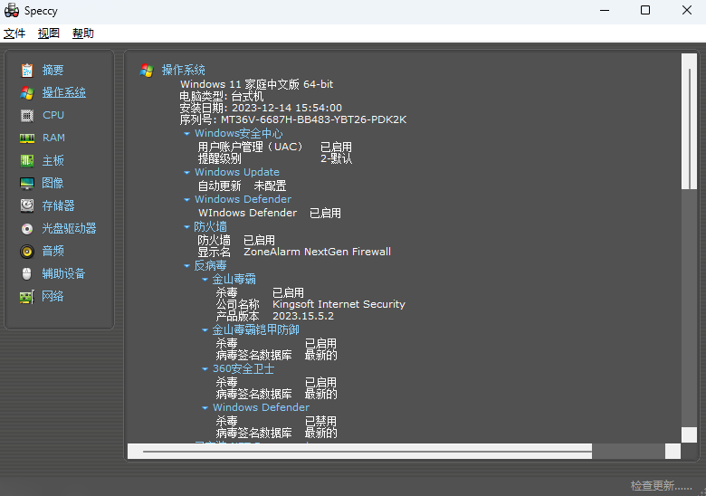The height and width of the screenshot is (496, 706).
Task: Open the 存储器 storage drive icon
Action: coord(27,205)
